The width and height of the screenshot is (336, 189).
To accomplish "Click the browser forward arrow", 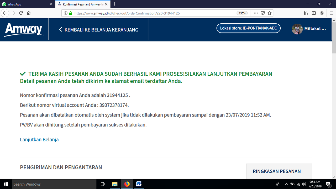I will pyautogui.click(x=13, y=13).
